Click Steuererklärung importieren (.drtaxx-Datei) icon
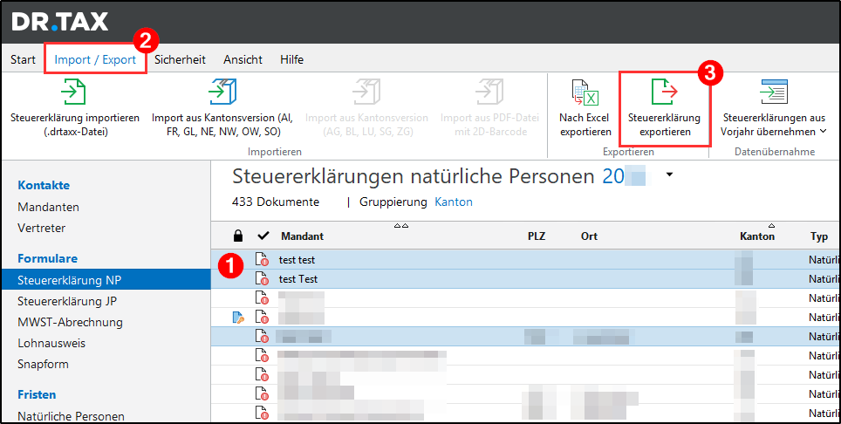Viewport: 841px width, 424px height. (74, 92)
